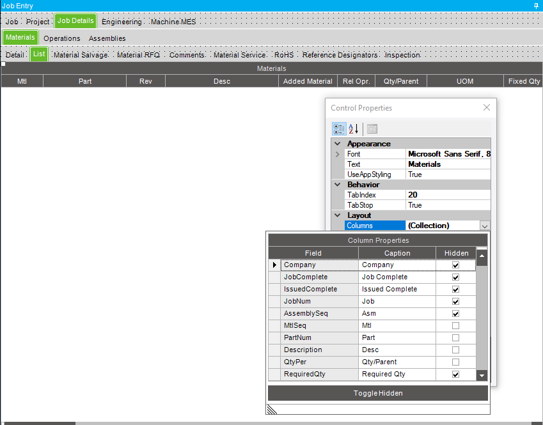The width and height of the screenshot is (543, 425).
Task: Uncheck Hidden for RequiredQty
Action: pyautogui.click(x=456, y=375)
